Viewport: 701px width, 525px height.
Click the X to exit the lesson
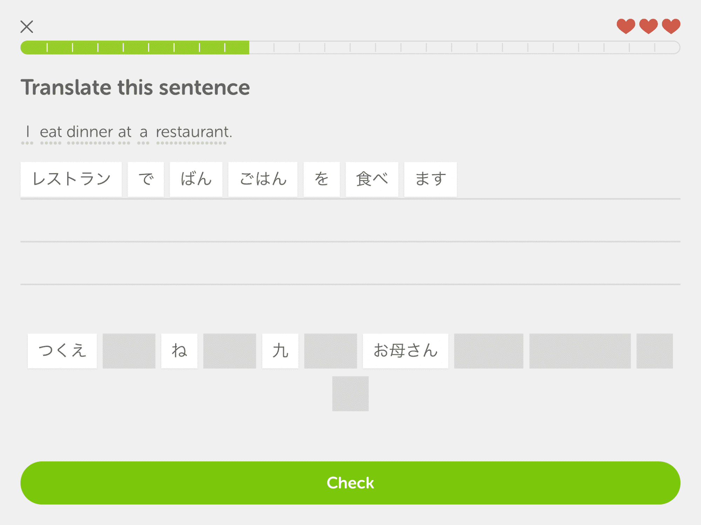tap(27, 27)
